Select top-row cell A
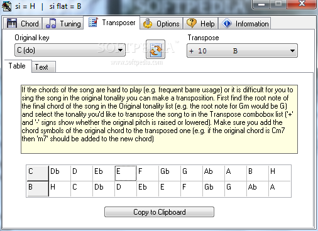 click(x=236, y=173)
